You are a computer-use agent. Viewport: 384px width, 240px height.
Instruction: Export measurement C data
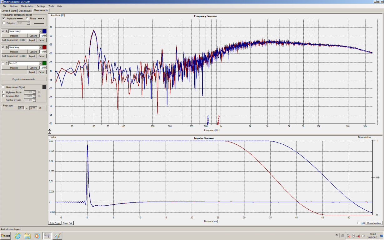click(x=42, y=72)
